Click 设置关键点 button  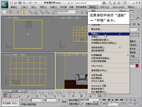74,104
